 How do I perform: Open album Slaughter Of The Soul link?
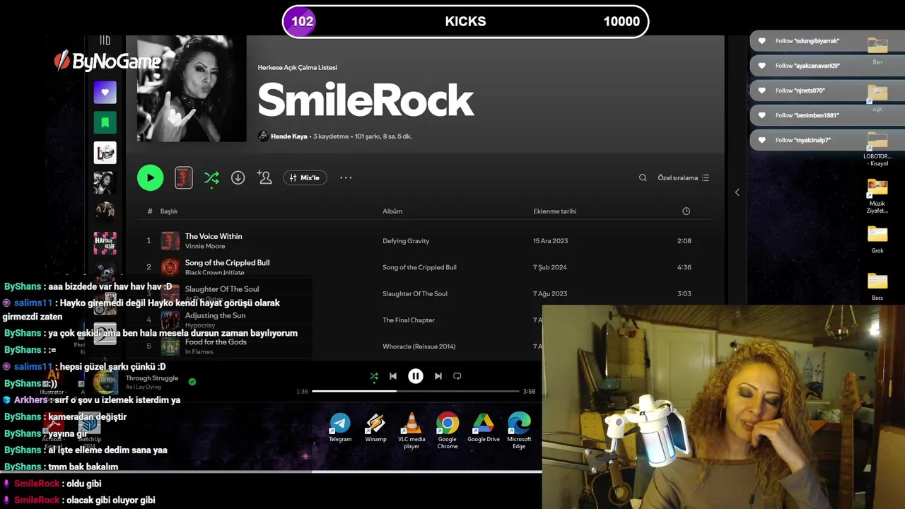point(415,294)
